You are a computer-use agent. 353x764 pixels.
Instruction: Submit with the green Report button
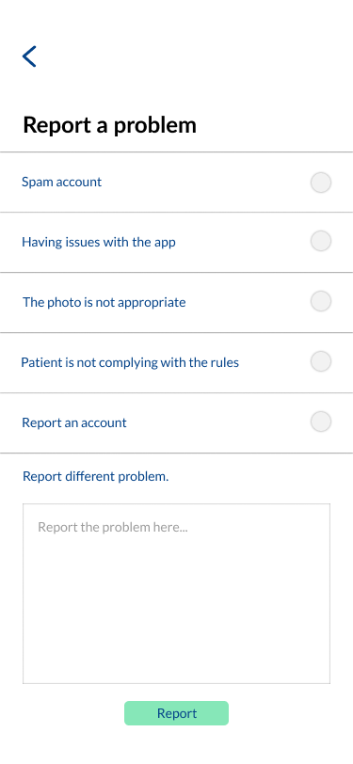pyautogui.click(x=177, y=713)
